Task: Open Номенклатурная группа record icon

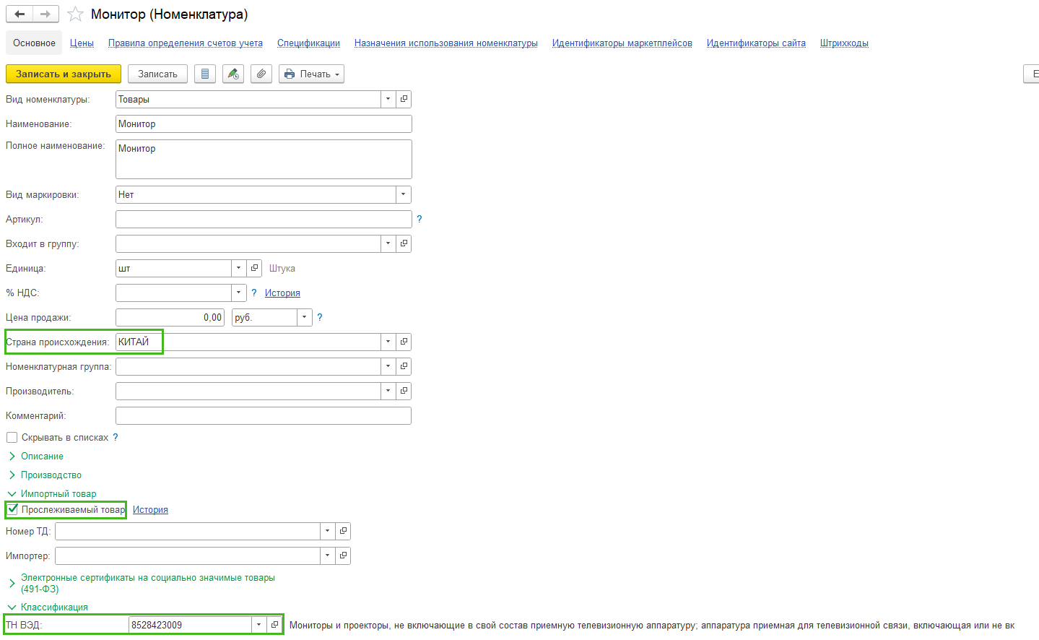Action: coord(404,366)
